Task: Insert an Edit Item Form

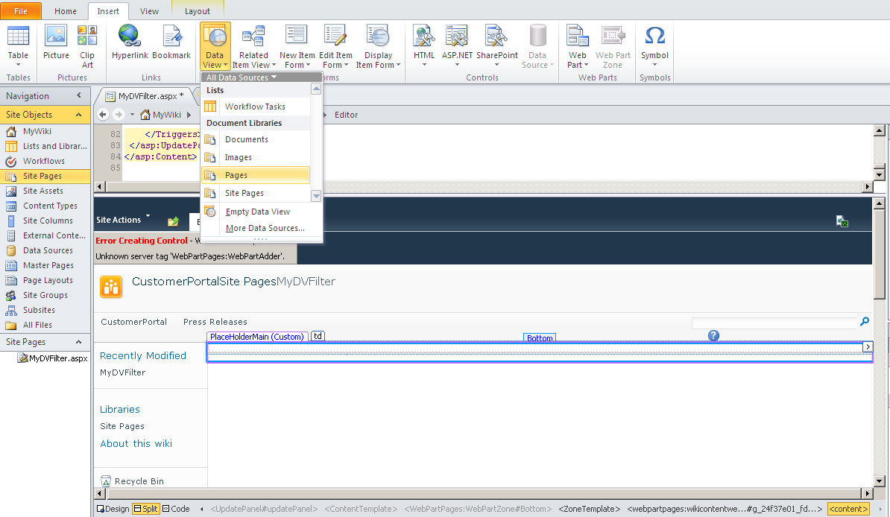Action: [335, 46]
